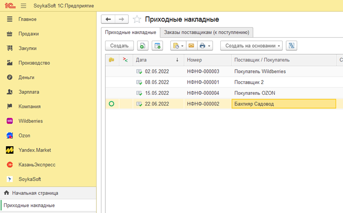Open the Wildberries section in sidebar
Screen dimensions: 343x213
[30, 121]
